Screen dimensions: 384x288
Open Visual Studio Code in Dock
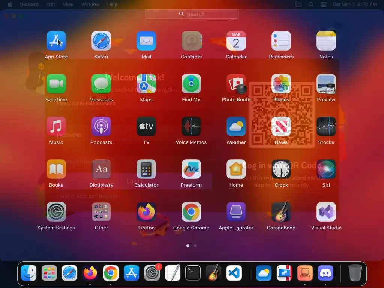tap(234, 273)
